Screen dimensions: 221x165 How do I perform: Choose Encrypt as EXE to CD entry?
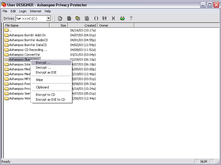[51, 100]
